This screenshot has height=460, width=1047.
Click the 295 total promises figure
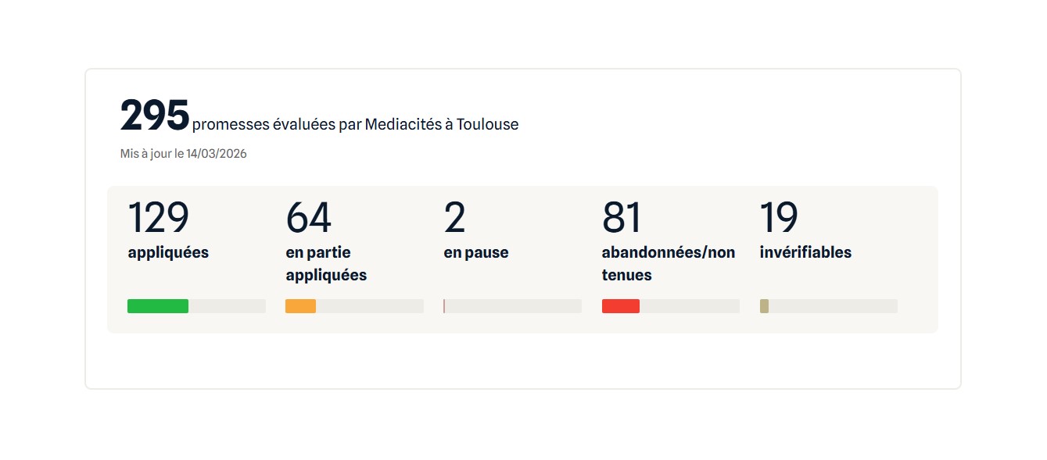[x=155, y=116]
